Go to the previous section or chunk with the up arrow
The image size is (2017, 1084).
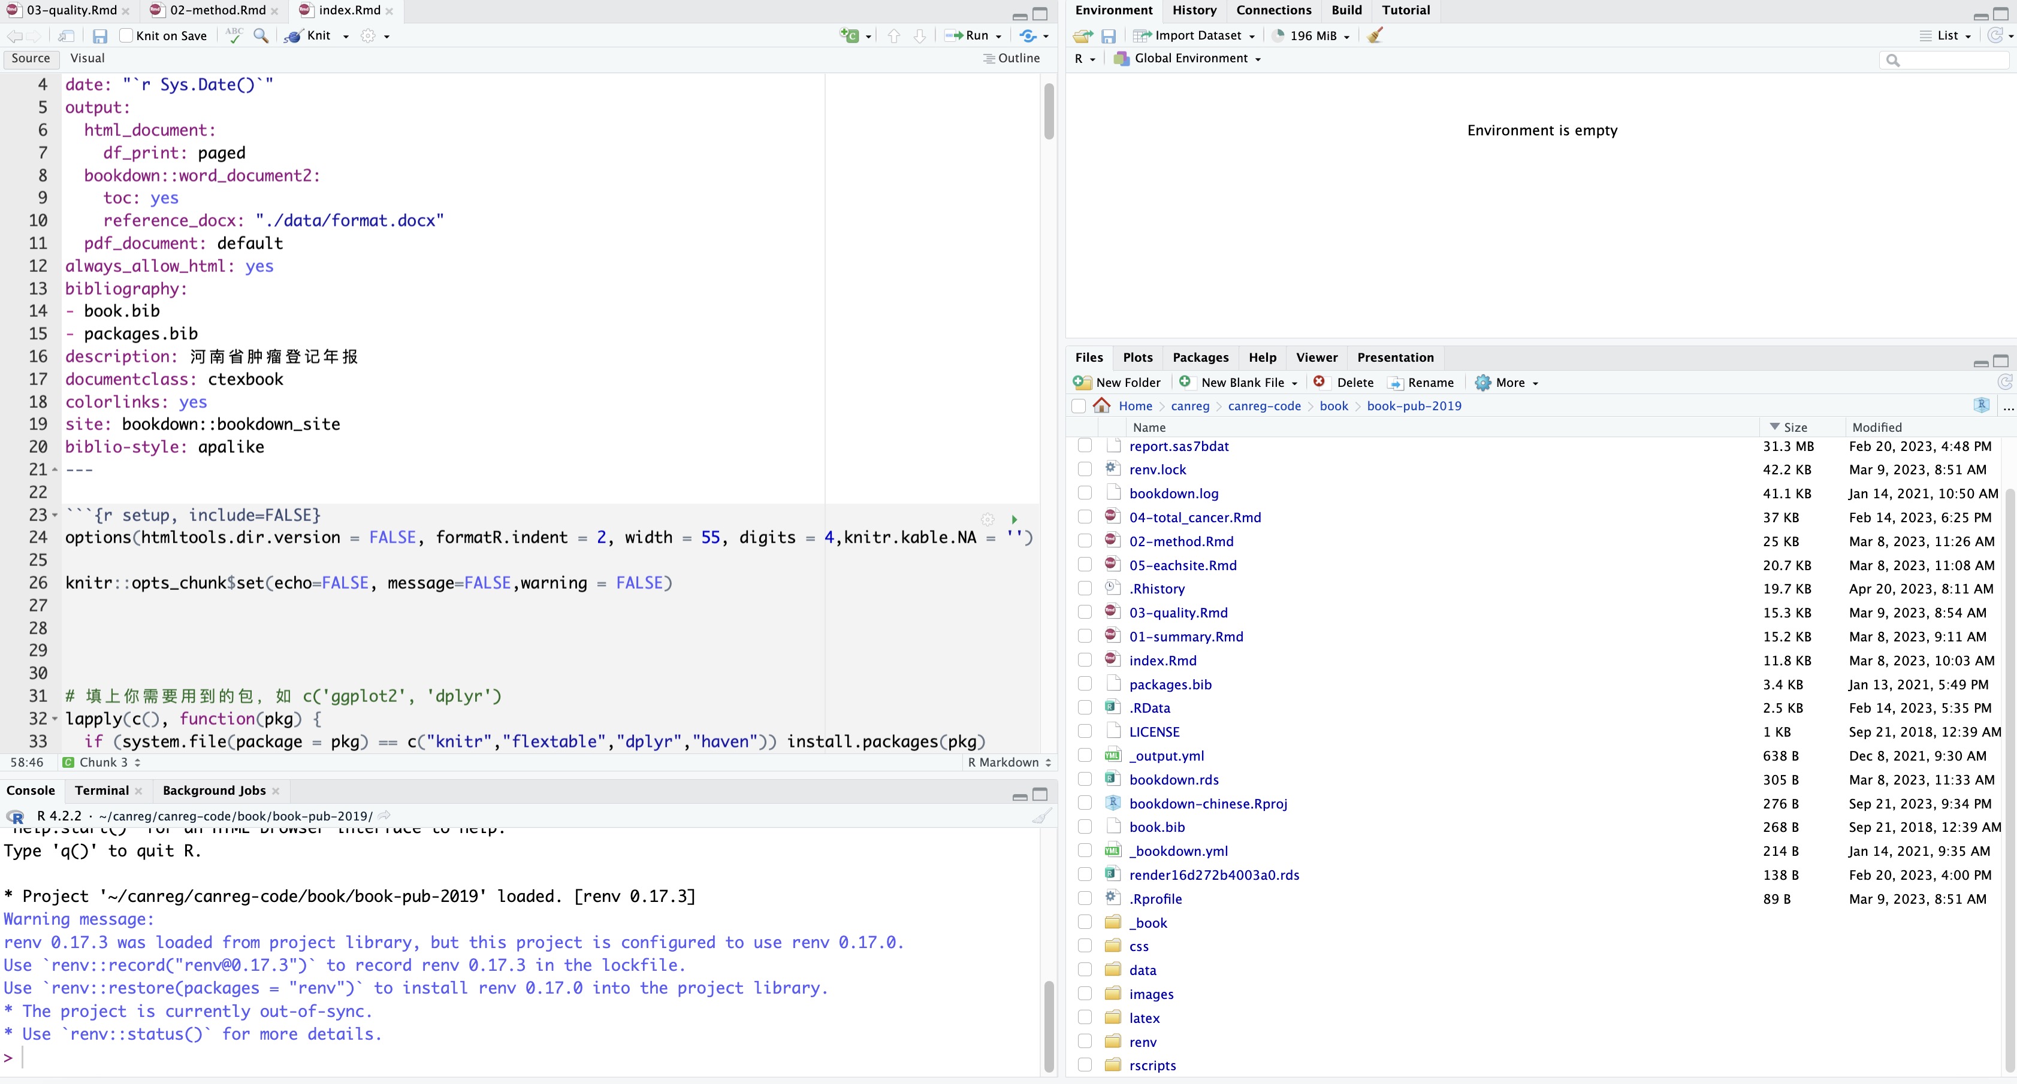pos(894,36)
